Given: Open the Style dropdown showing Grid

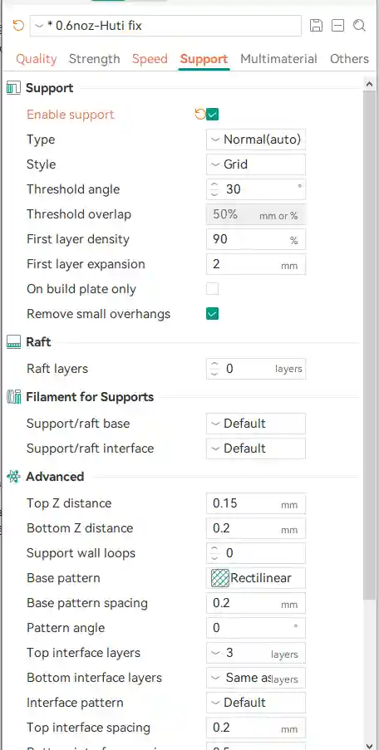Looking at the screenshot, I should [256, 164].
